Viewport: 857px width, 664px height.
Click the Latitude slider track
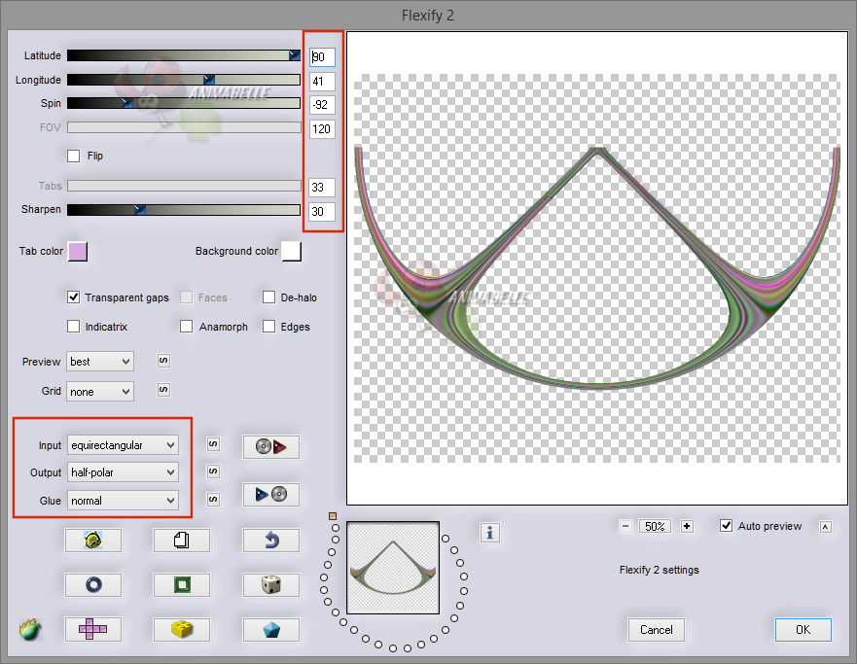(184, 55)
